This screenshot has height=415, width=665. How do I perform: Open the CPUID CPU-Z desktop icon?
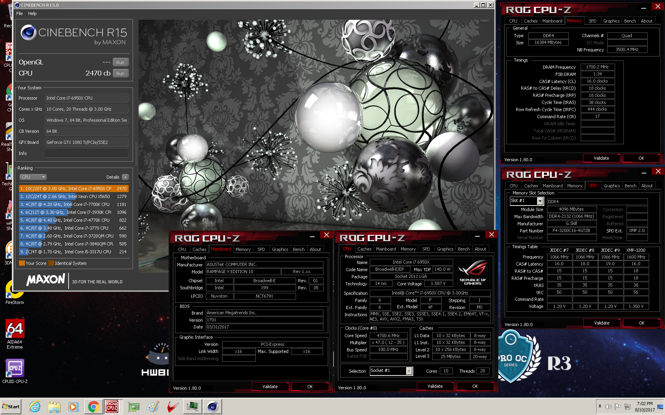[15, 371]
